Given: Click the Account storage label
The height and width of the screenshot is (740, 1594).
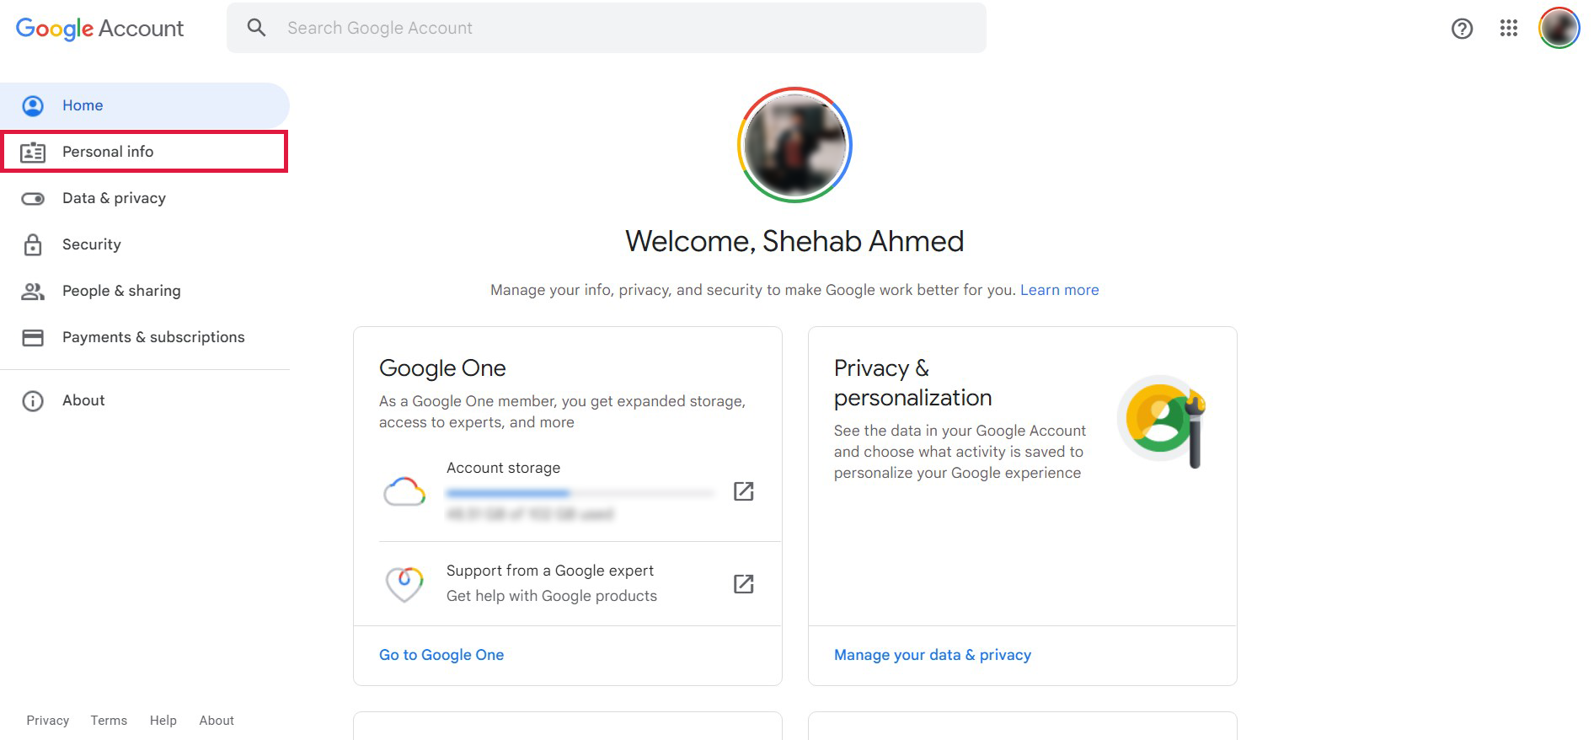Looking at the screenshot, I should click(x=503, y=468).
